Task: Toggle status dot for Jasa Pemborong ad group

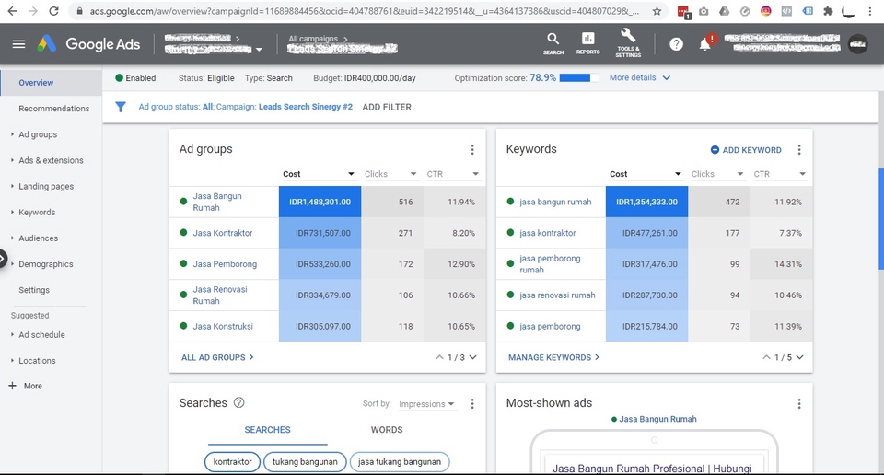Action: [x=183, y=263]
